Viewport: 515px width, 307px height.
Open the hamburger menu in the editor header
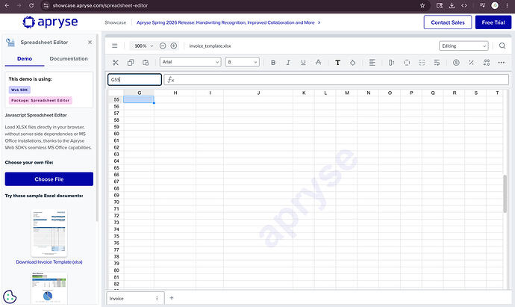115,46
